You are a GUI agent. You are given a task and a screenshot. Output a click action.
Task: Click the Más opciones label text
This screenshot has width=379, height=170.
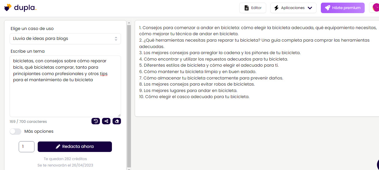point(39,131)
